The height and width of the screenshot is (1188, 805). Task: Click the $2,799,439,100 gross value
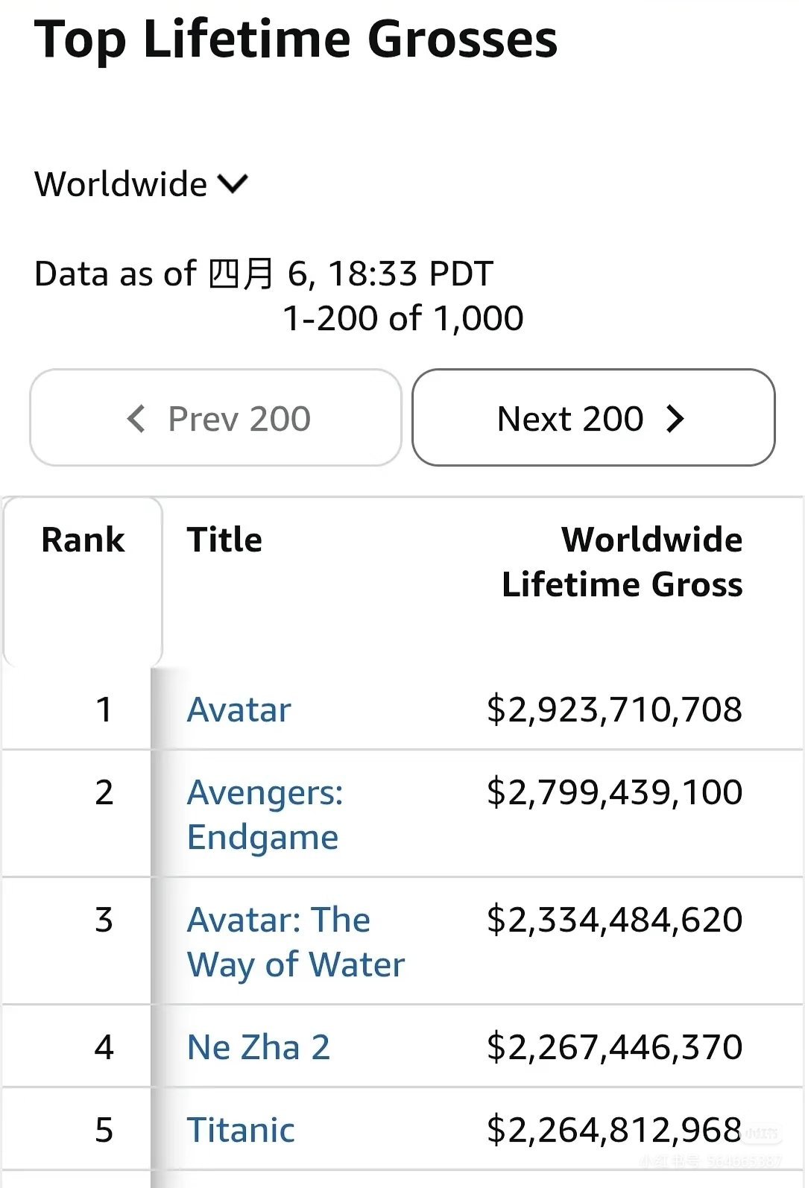coord(614,792)
